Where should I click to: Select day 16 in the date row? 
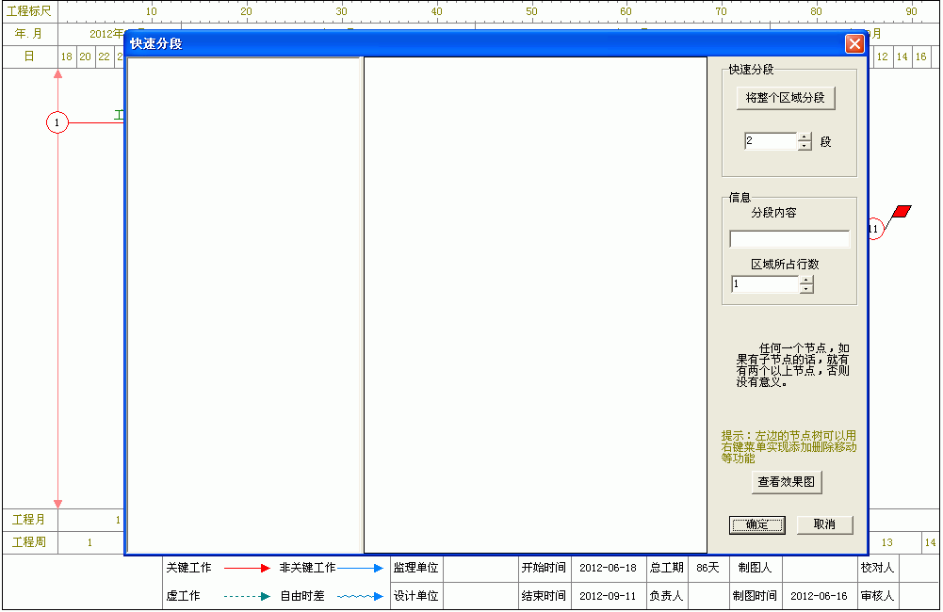(920, 56)
